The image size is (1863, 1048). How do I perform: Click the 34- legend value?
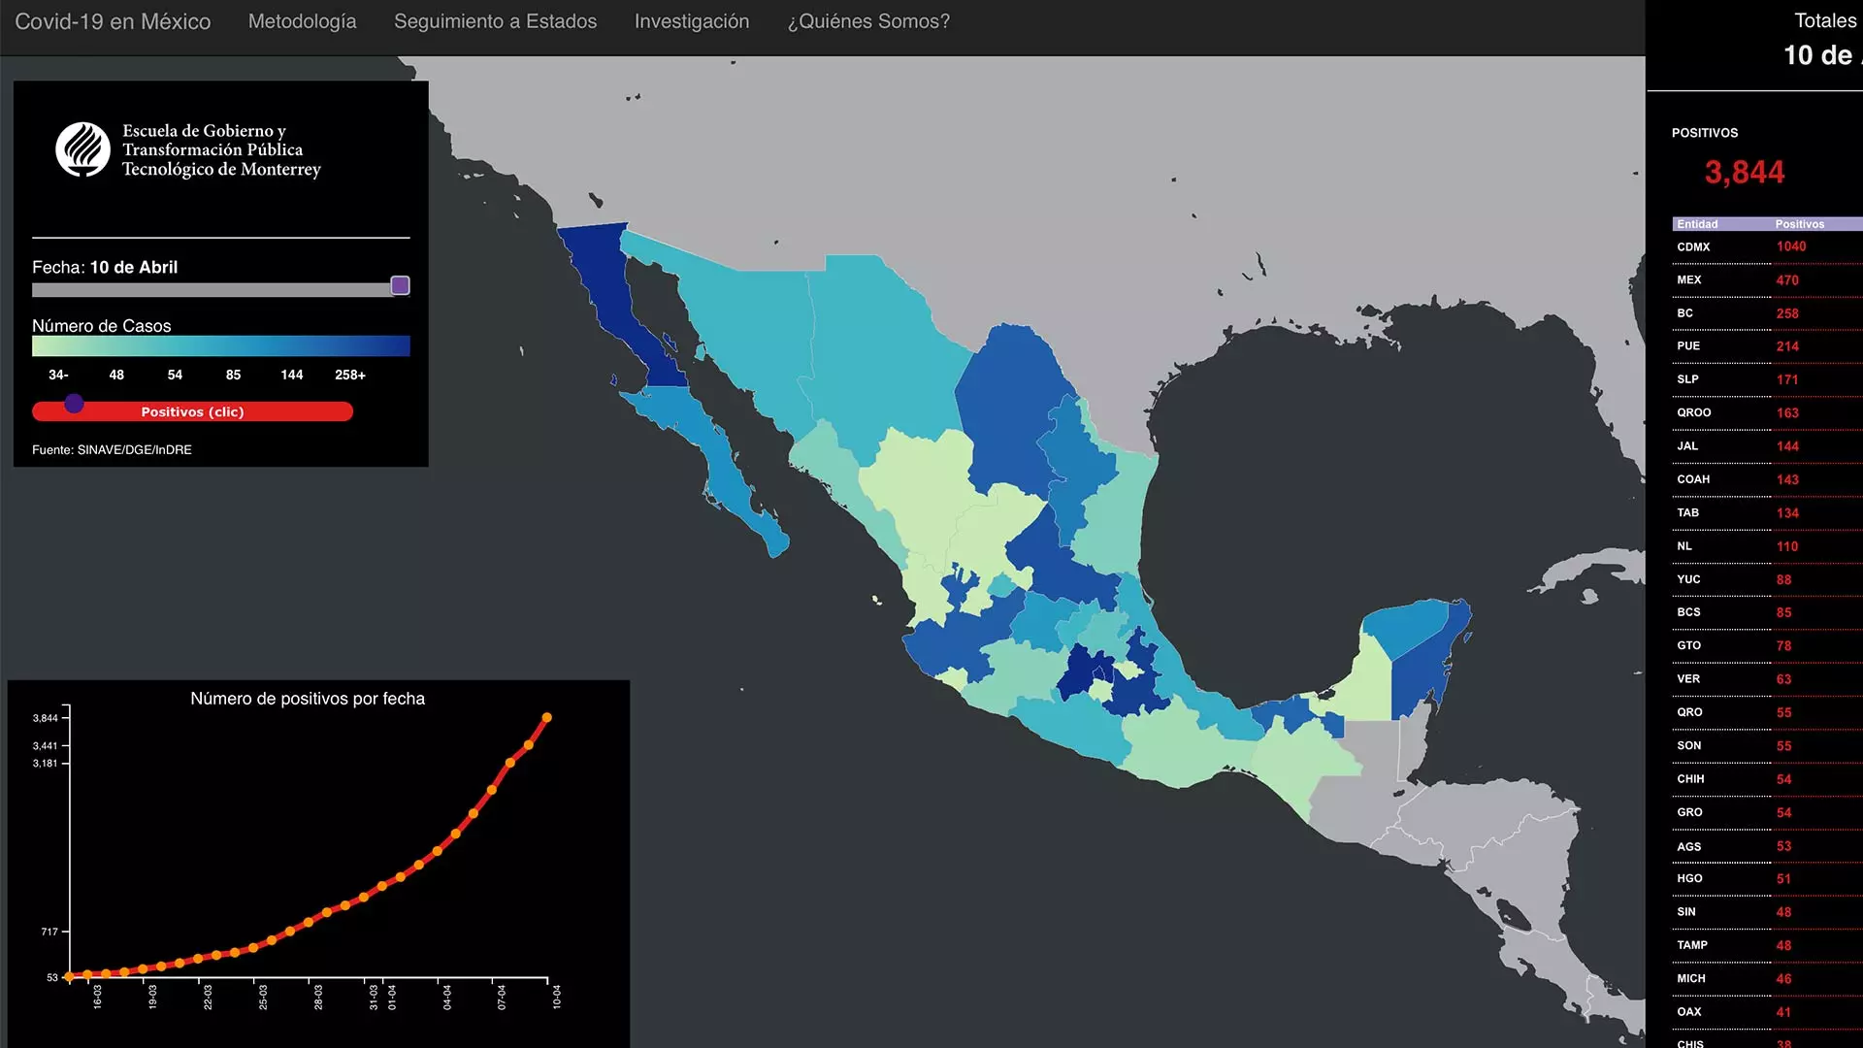point(58,375)
